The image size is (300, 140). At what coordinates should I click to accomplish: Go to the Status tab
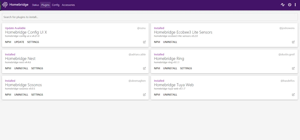[35, 5]
